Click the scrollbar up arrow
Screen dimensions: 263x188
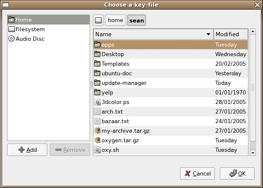point(253,32)
